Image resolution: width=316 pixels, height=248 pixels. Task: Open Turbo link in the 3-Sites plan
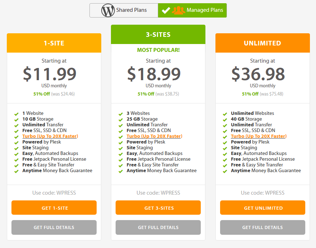pos(154,136)
